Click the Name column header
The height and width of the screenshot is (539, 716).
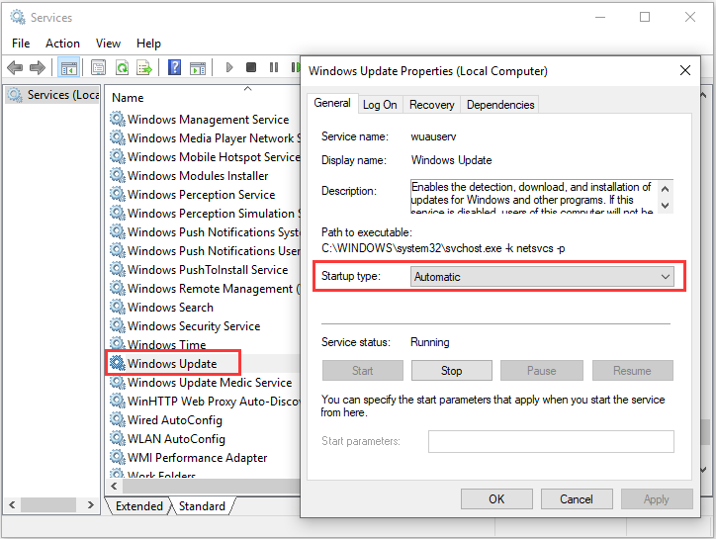point(128,98)
